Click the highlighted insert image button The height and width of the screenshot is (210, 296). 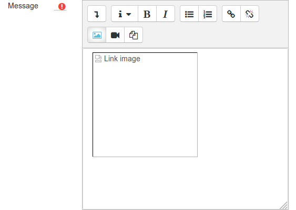(x=97, y=35)
